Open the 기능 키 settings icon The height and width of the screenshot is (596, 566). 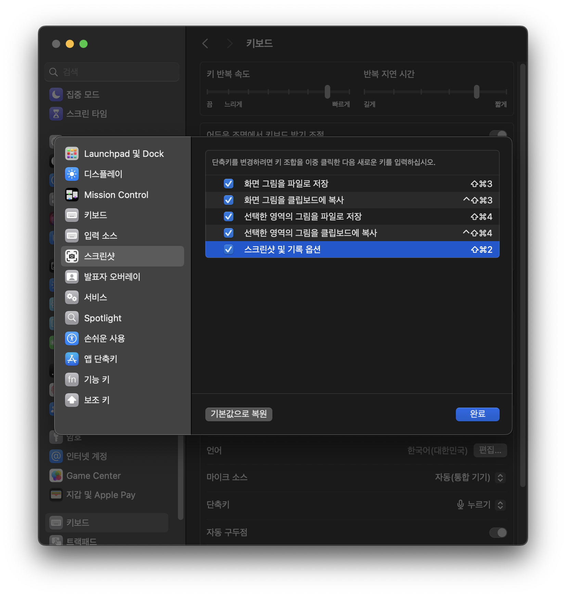point(72,380)
